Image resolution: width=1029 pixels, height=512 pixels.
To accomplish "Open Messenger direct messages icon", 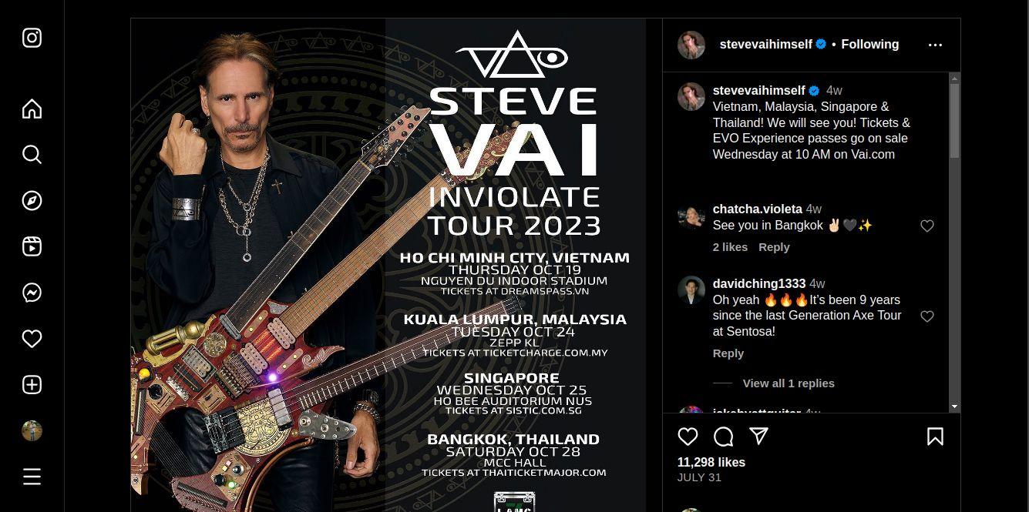I will coord(32,293).
